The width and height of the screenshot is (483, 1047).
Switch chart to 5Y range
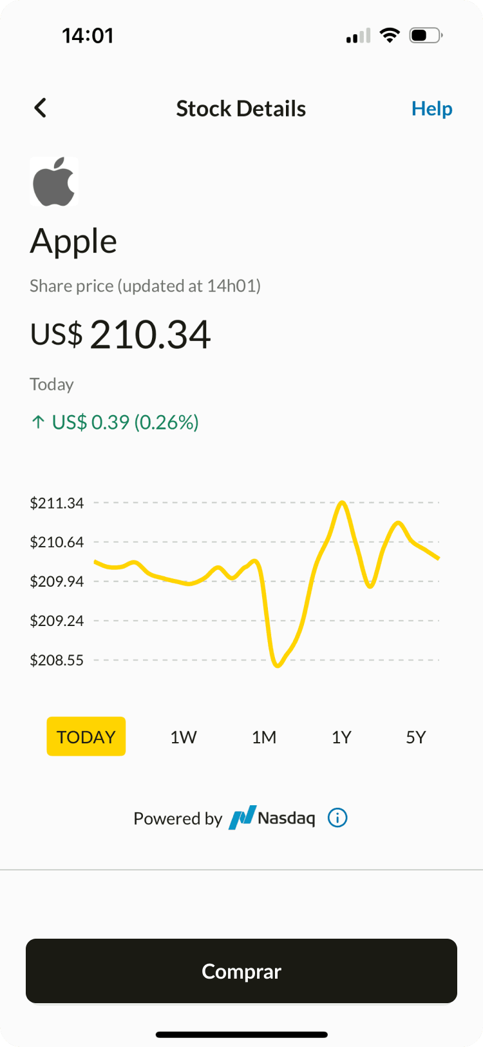[x=416, y=737]
